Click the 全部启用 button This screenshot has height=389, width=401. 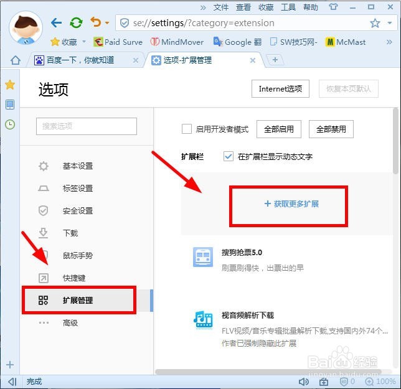tap(279, 129)
